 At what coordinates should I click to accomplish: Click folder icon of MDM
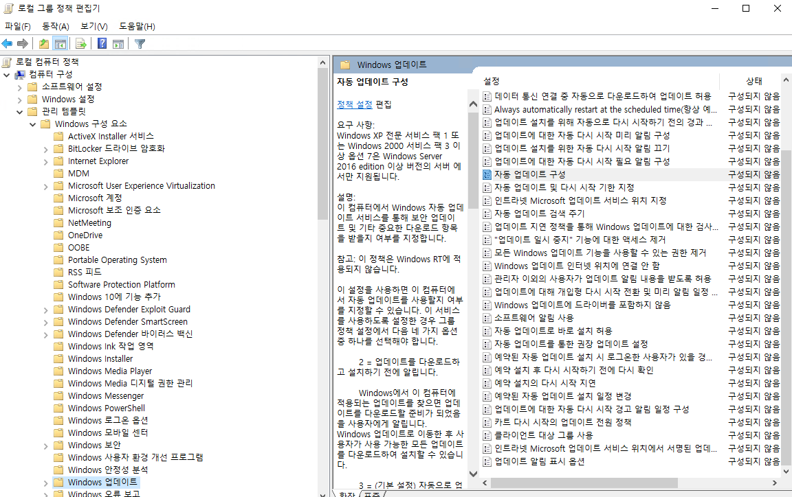[x=58, y=173]
